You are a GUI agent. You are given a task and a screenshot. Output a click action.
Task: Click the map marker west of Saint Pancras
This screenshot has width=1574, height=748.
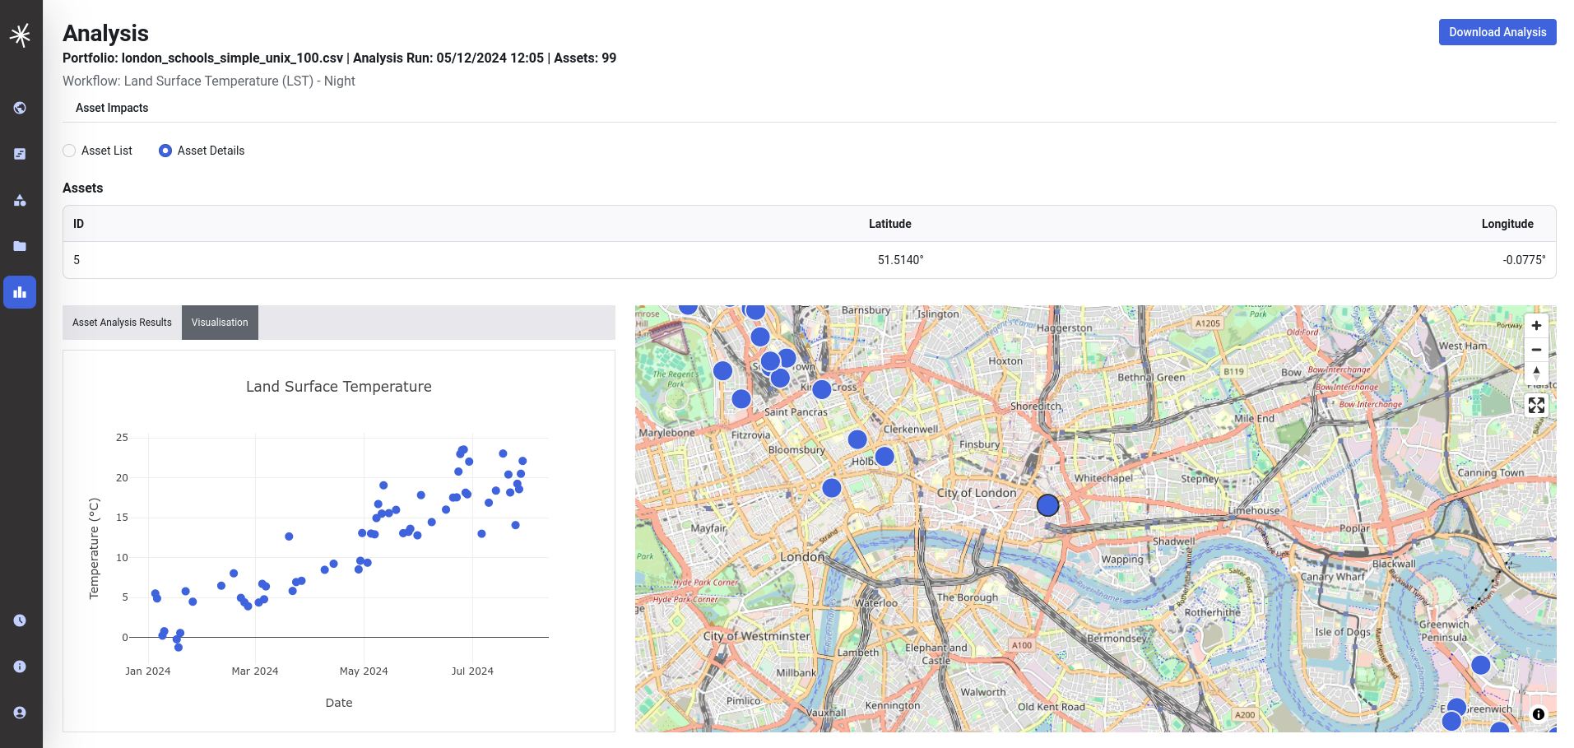coord(741,399)
